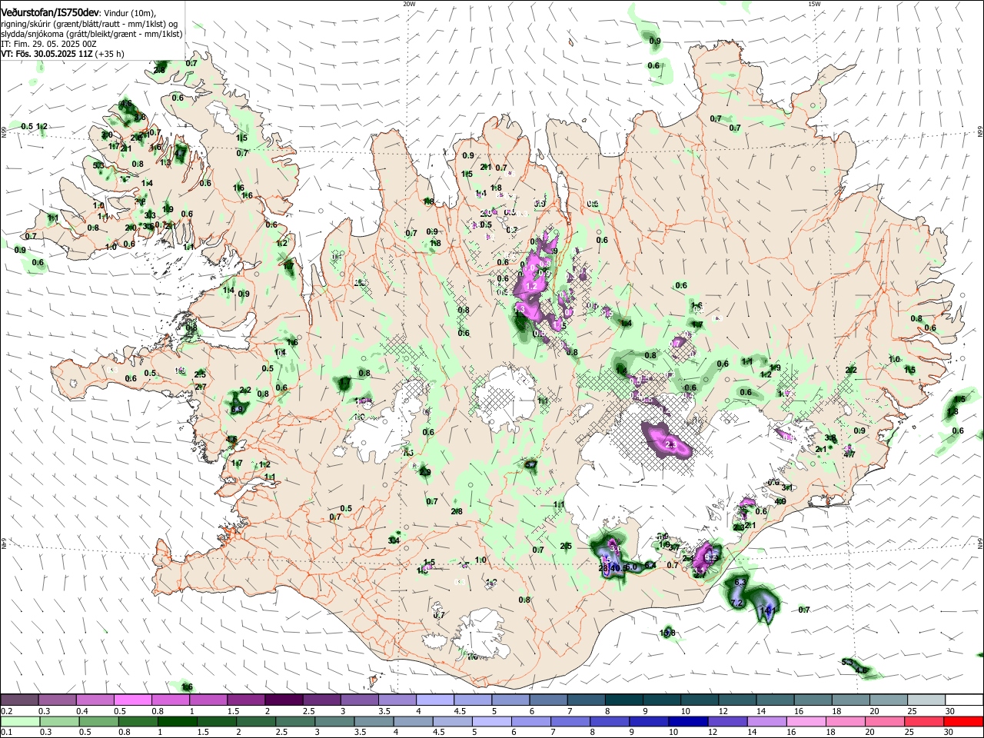Click the 15W longitude label
This screenshot has height=738, width=984.
pos(814,4)
